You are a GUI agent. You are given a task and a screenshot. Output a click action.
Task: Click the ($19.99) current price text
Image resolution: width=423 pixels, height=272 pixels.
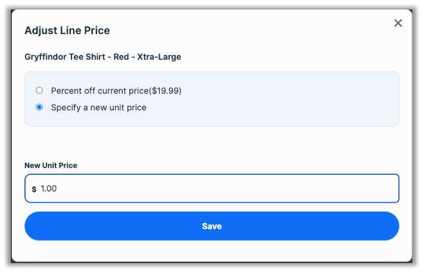[x=165, y=91]
